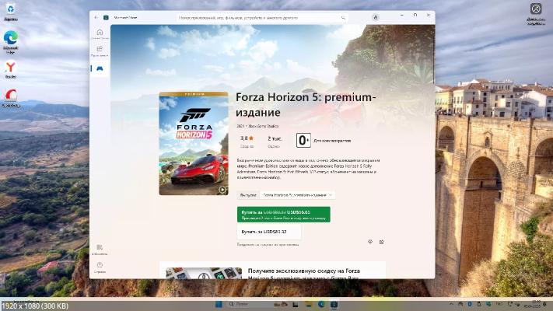Open the user profile icon in Store
Viewport: 553px width, 311px height.
tap(376, 17)
